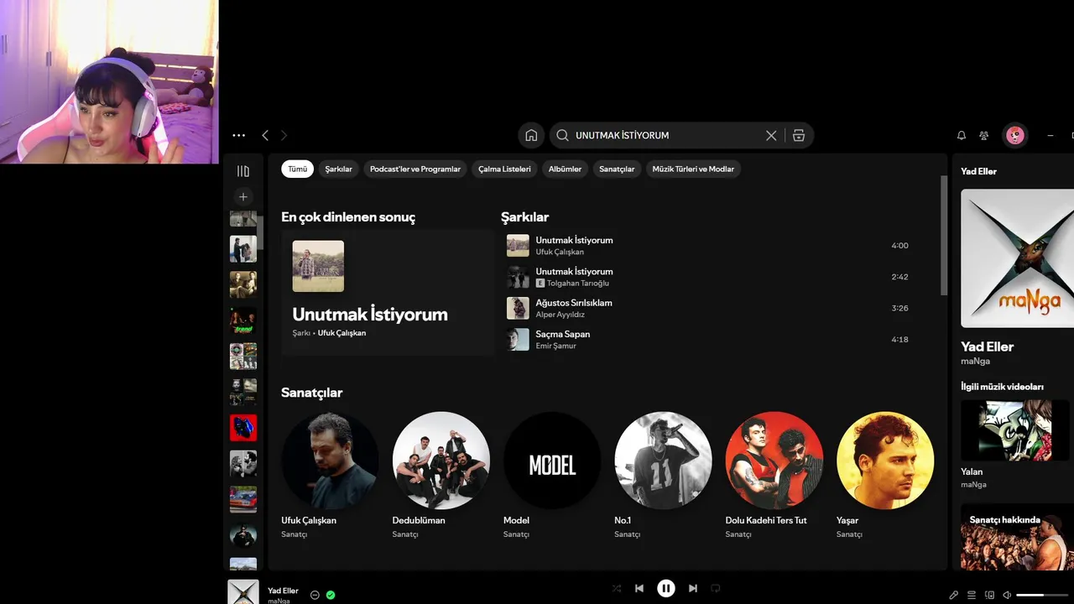Select the Podcast'ler ve Programlar chip
Screen dimensions: 1074x604
415,169
